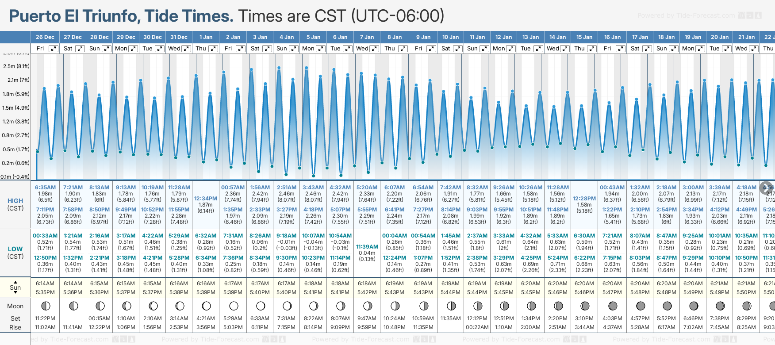The image size is (775, 345).
Task: Click the up arrow above Sun label
Action: [15, 282]
